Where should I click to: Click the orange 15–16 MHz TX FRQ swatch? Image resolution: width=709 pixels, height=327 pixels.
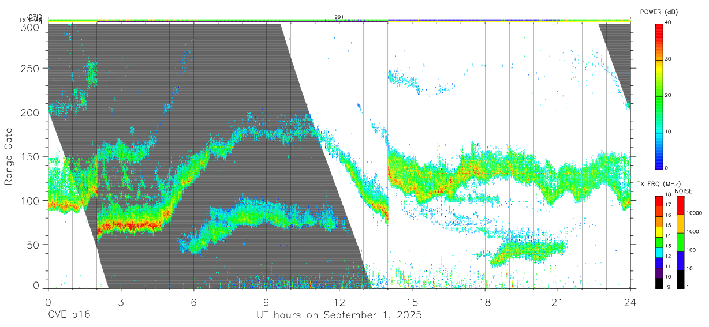click(659, 220)
